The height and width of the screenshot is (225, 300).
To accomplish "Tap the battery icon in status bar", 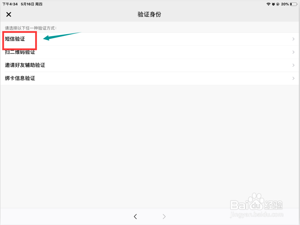I will click(x=294, y=4).
